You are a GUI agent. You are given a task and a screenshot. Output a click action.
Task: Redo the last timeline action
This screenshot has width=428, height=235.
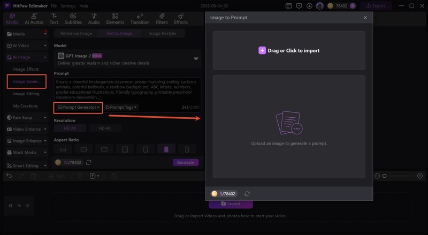click(21, 176)
